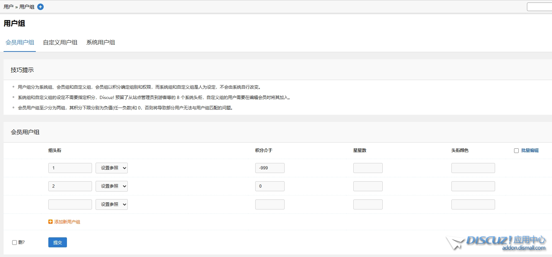The height and width of the screenshot is (257, 552).
Task: Switch to the 系统用户组 tab
Action: click(x=101, y=43)
